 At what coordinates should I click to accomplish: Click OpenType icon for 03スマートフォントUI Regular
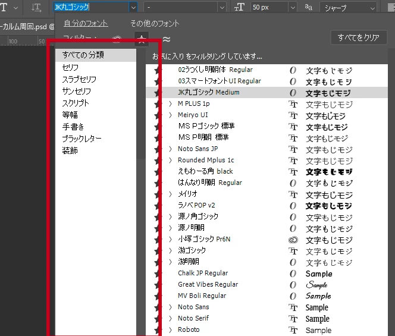(293, 81)
